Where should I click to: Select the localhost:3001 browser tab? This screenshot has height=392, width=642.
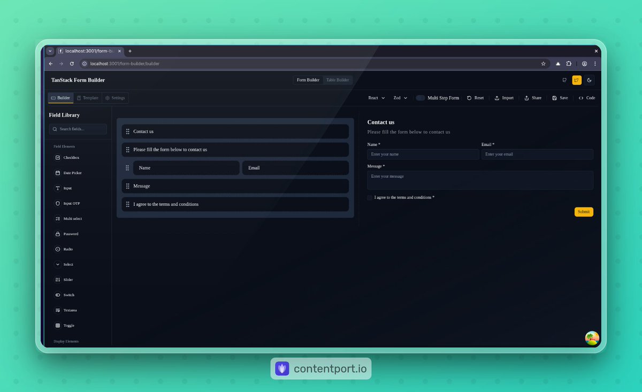click(90, 51)
